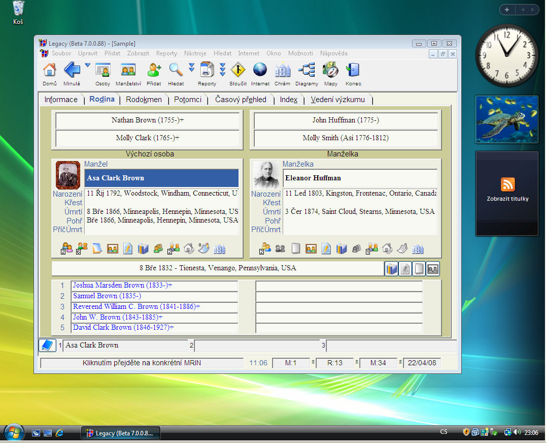Go back with the Minulá arrow icon
Screen dimensions: 546x443
72,70
